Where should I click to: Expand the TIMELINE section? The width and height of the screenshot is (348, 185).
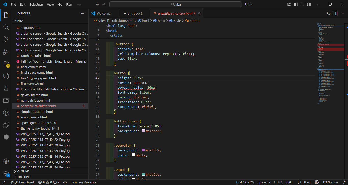23,177
